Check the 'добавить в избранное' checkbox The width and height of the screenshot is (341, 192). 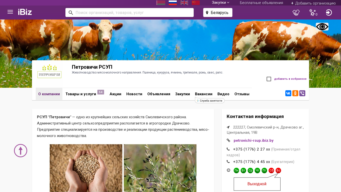tap(269, 79)
